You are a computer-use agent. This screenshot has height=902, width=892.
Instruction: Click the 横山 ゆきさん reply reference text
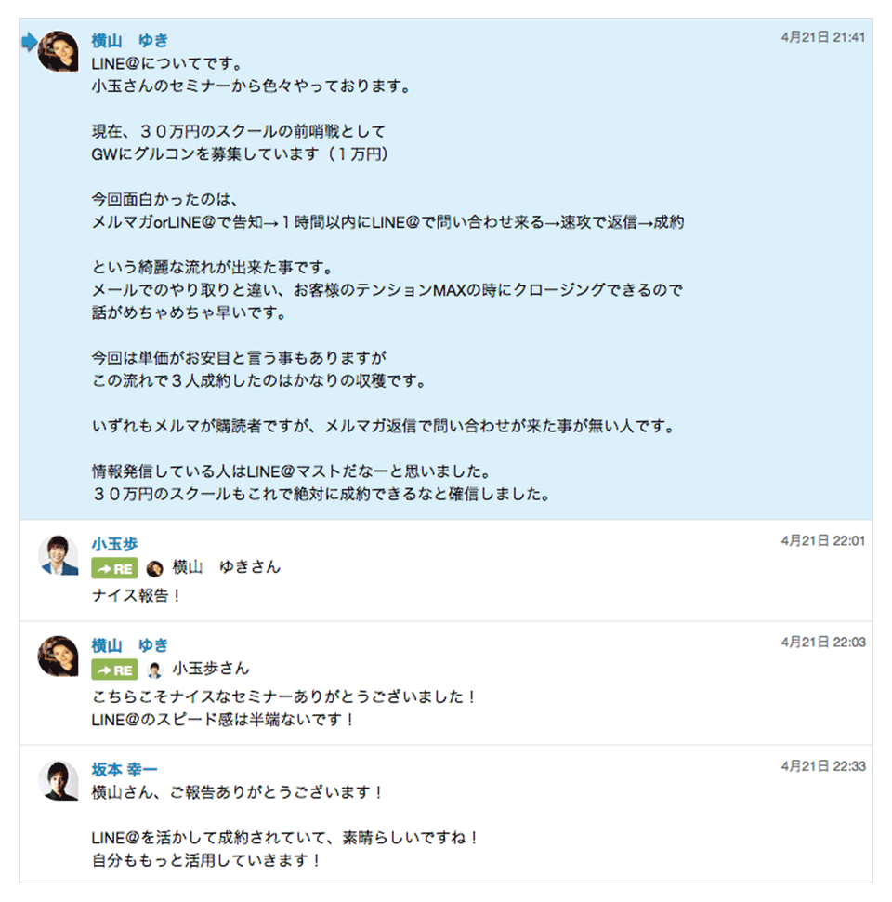pyautogui.click(x=226, y=567)
